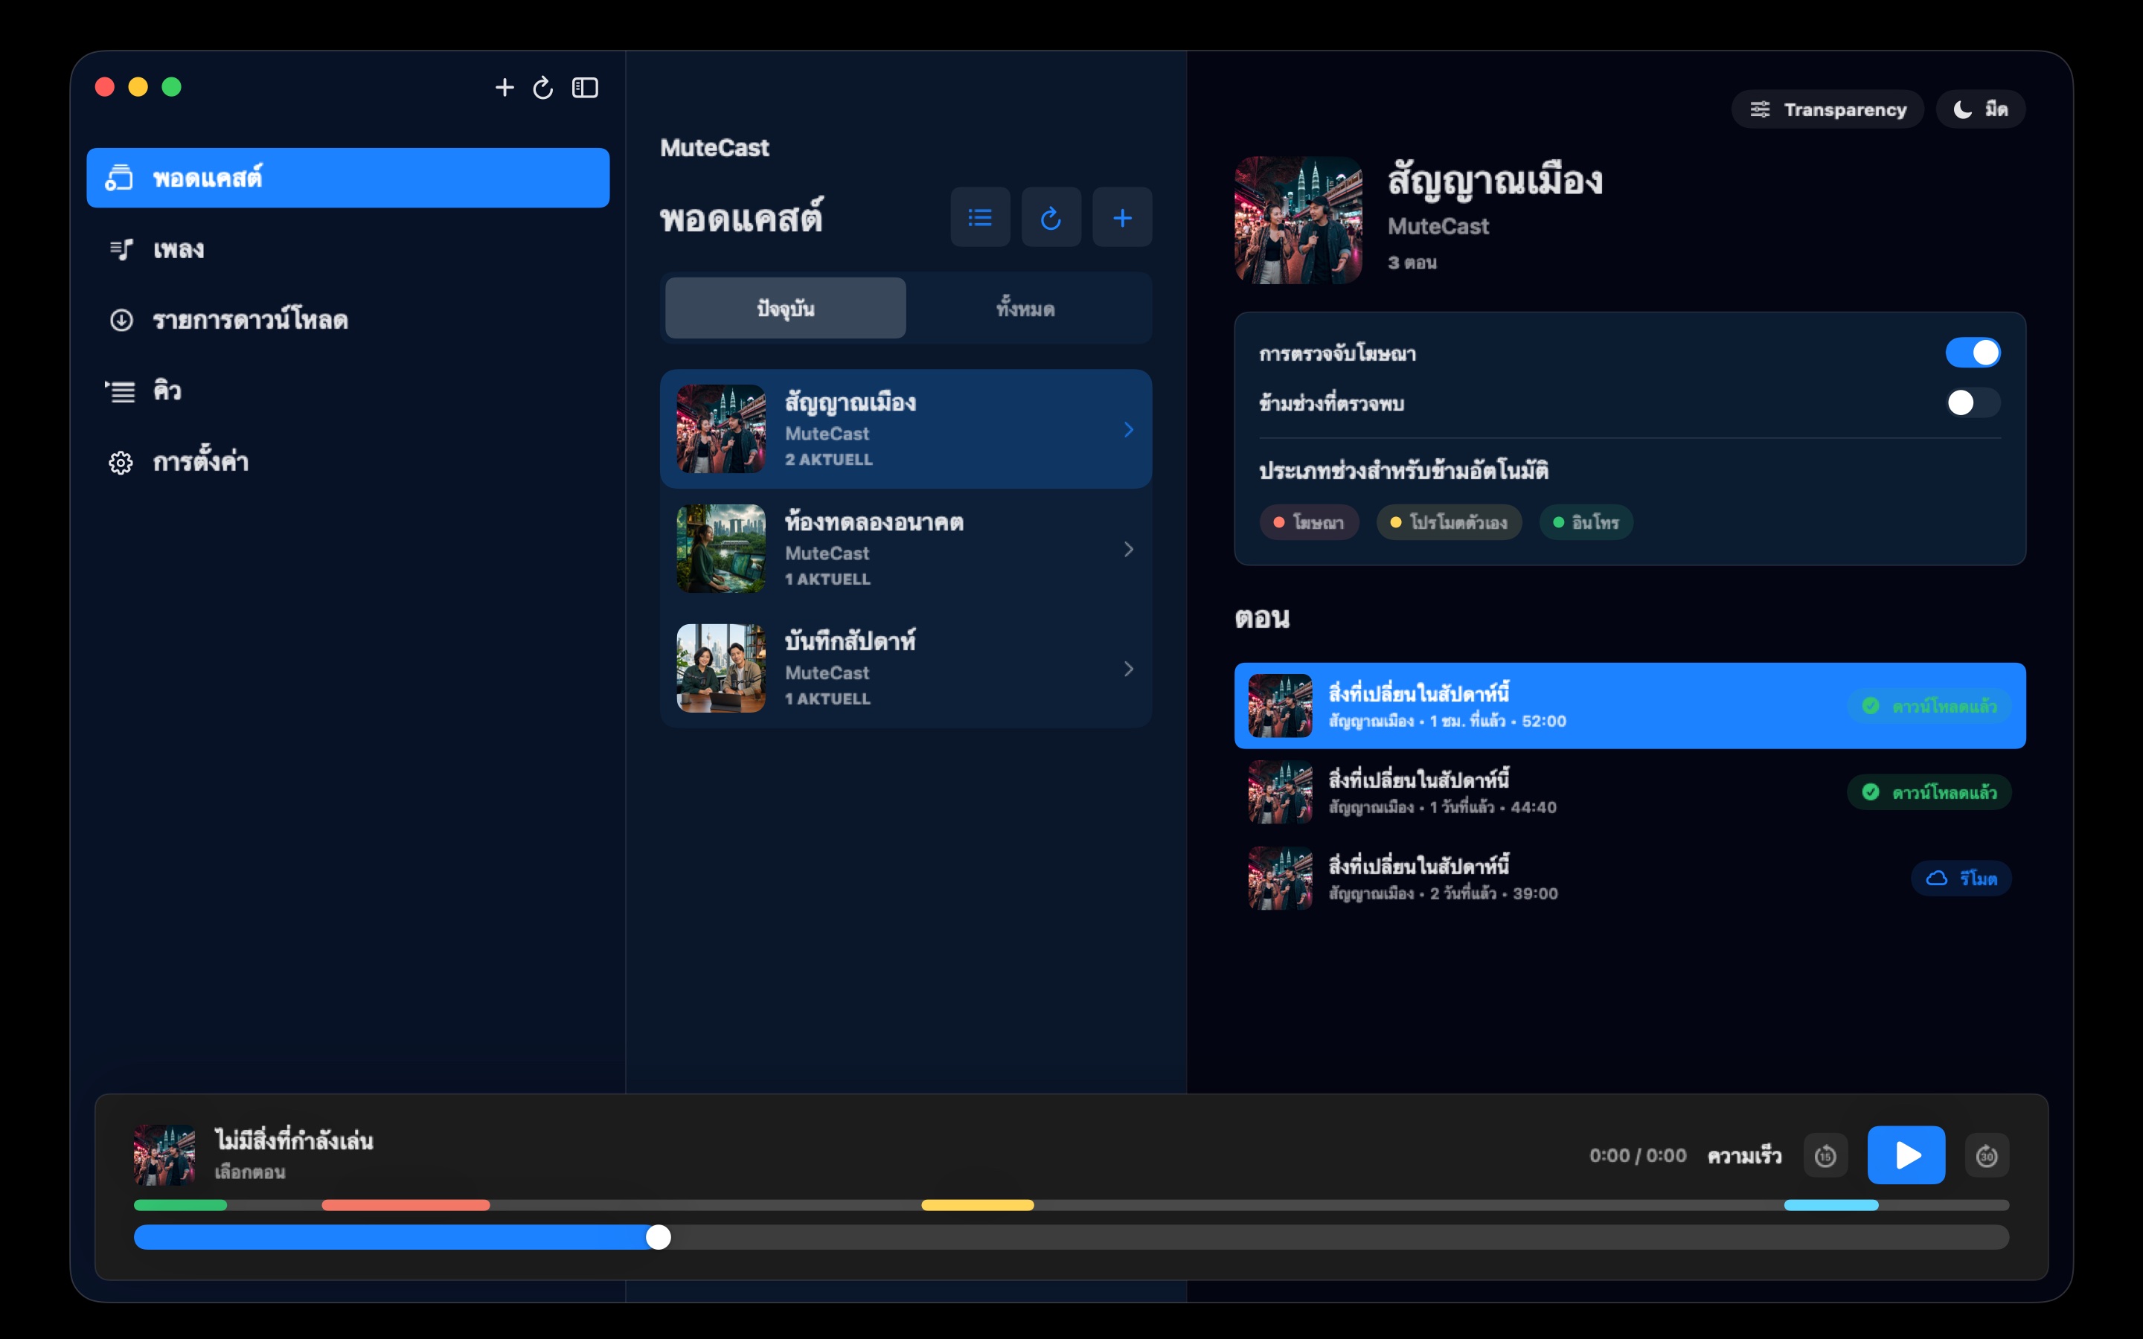Jump to the cyan segment marker

coord(1830,1204)
